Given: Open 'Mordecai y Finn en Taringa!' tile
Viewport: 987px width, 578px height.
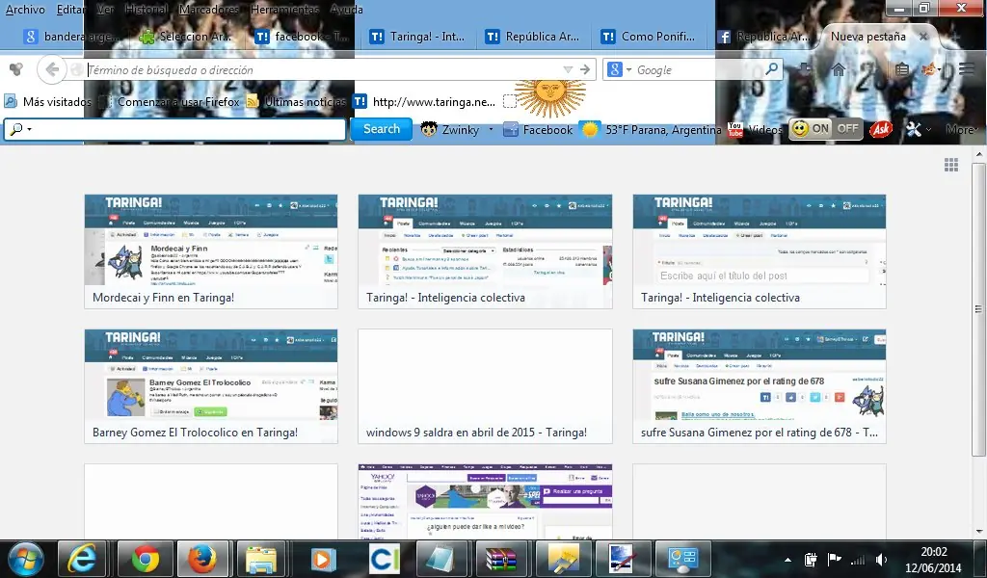Looking at the screenshot, I should pos(211,251).
